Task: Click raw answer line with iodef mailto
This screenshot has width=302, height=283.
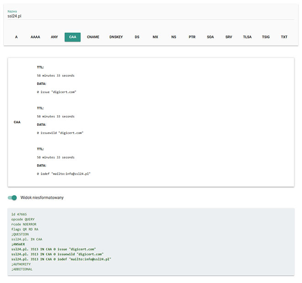Action: [x=61, y=259]
